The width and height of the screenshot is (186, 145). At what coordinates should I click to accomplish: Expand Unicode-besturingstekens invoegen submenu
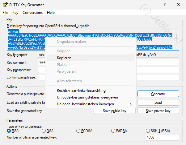pos(90,104)
